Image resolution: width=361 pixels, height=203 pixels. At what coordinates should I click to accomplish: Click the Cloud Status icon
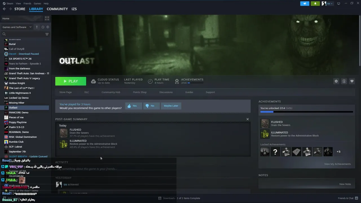pyautogui.click(x=93, y=81)
